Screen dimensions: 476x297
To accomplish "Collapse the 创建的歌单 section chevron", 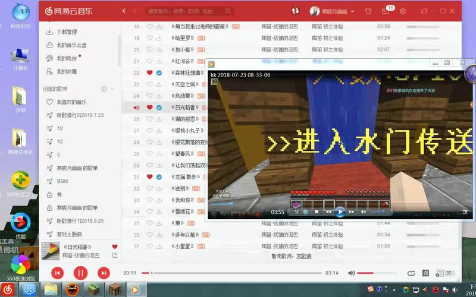I will [112, 89].
